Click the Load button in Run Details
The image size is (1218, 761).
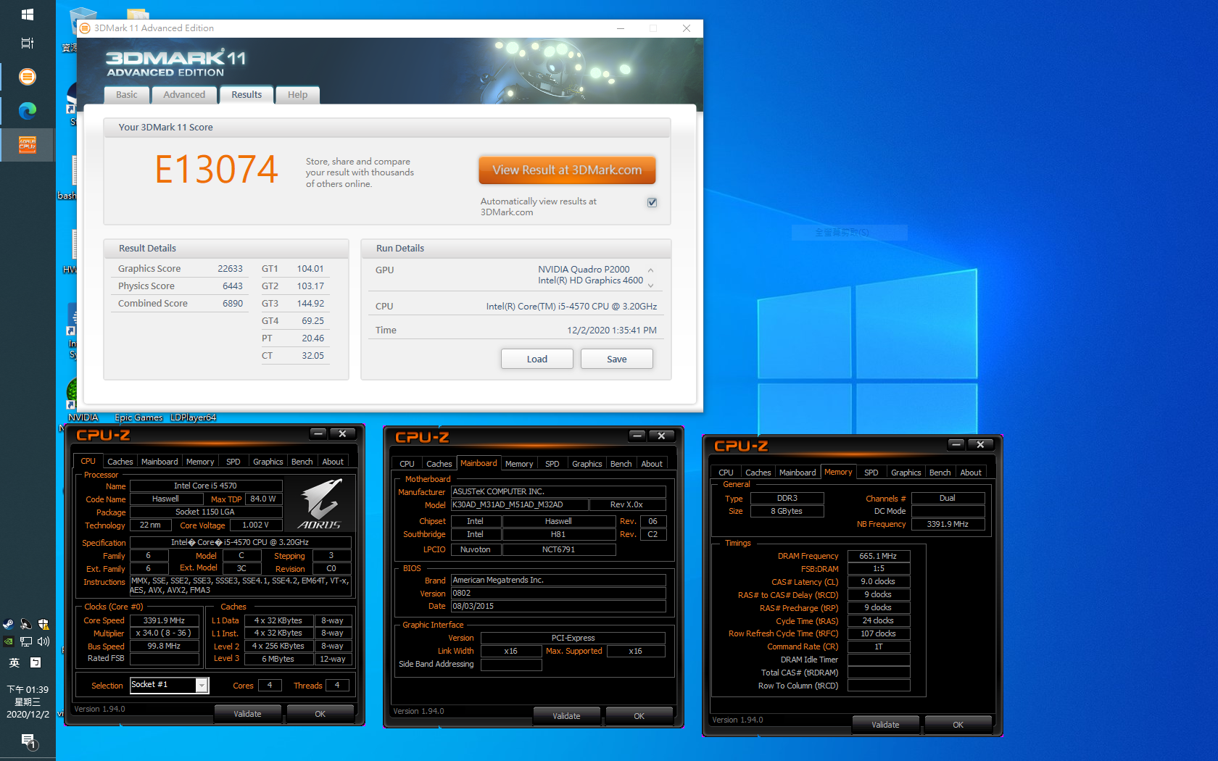pos(537,359)
